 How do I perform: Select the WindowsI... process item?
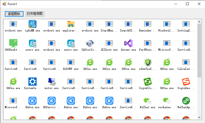[x=167, y=26]
